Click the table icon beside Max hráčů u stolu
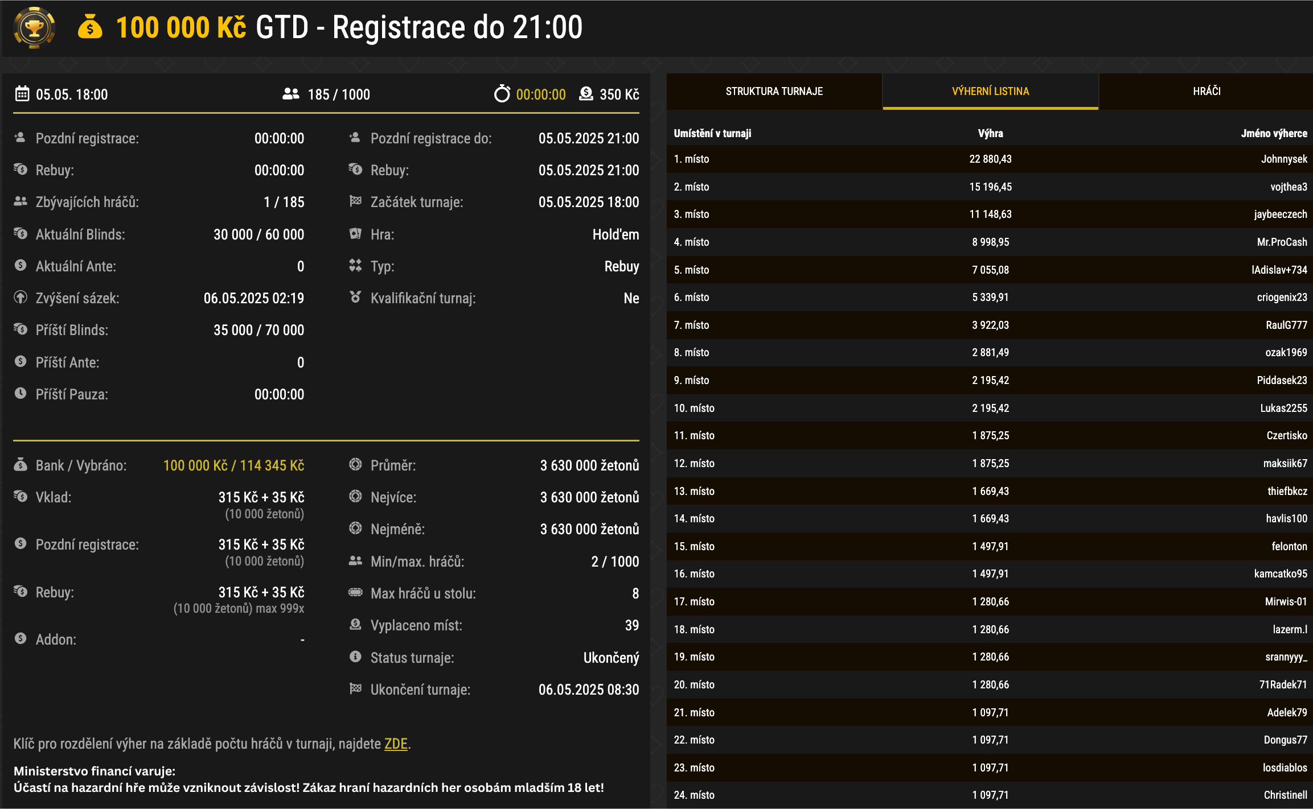Viewport: 1313px width, 809px height. point(355,593)
